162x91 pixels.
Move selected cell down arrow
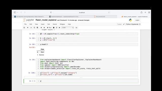coord(44,28)
